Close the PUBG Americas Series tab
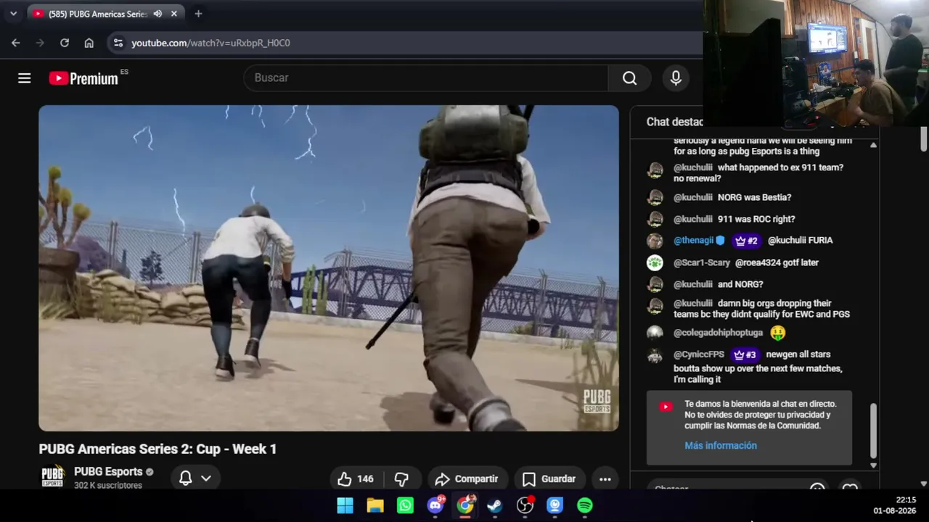Viewport: 929px width, 522px height. click(174, 14)
